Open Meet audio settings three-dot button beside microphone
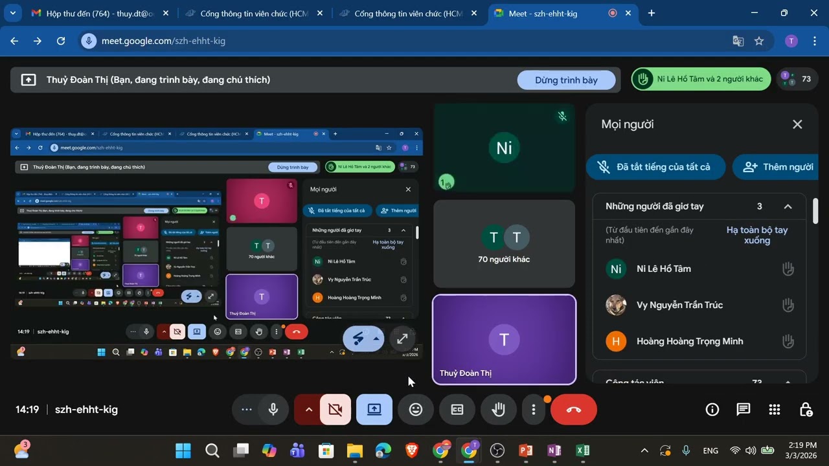The image size is (829, 466). pyautogui.click(x=246, y=410)
